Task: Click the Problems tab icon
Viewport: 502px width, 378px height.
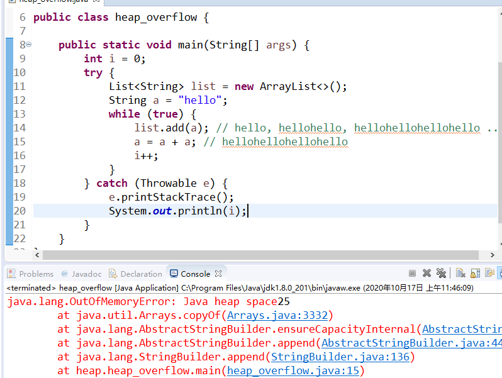Action: click(x=11, y=274)
